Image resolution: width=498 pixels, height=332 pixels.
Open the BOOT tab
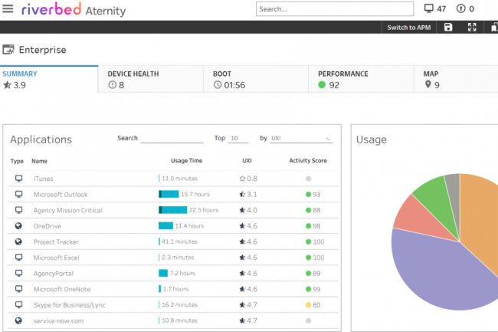pyautogui.click(x=256, y=79)
